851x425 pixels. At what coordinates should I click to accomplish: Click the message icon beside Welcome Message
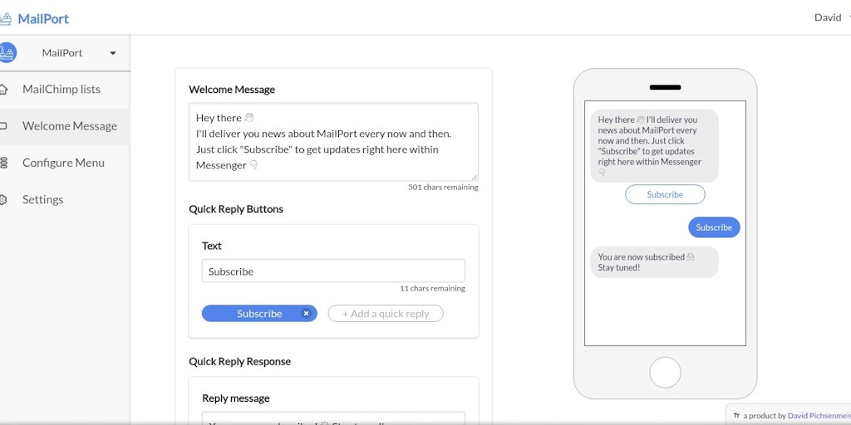pyautogui.click(x=3, y=126)
